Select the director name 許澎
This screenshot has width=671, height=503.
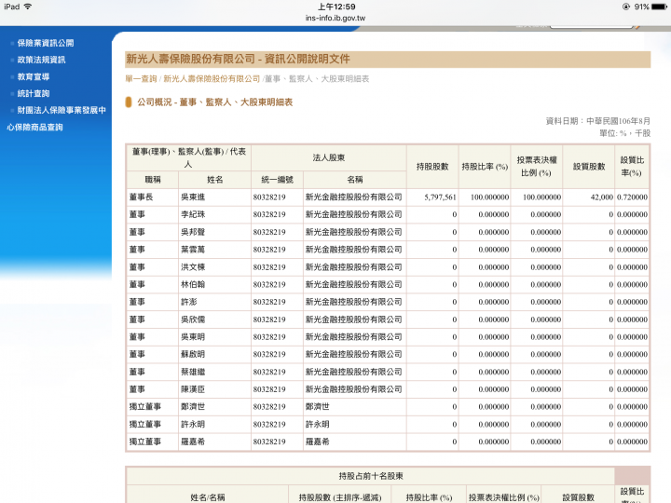click(x=188, y=302)
